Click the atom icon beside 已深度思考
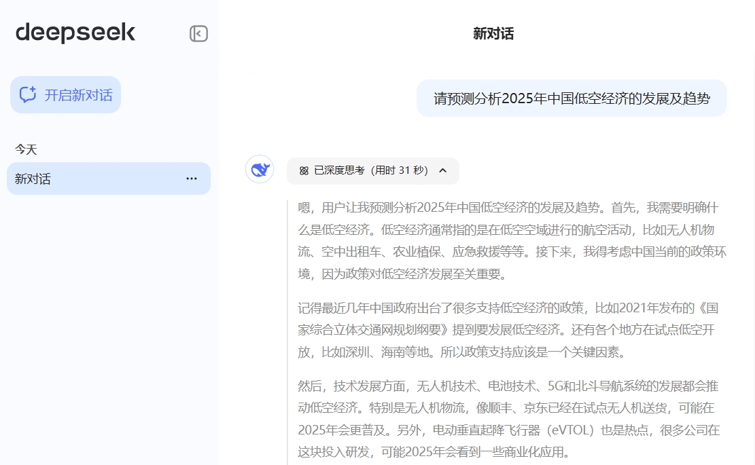 [x=304, y=170]
